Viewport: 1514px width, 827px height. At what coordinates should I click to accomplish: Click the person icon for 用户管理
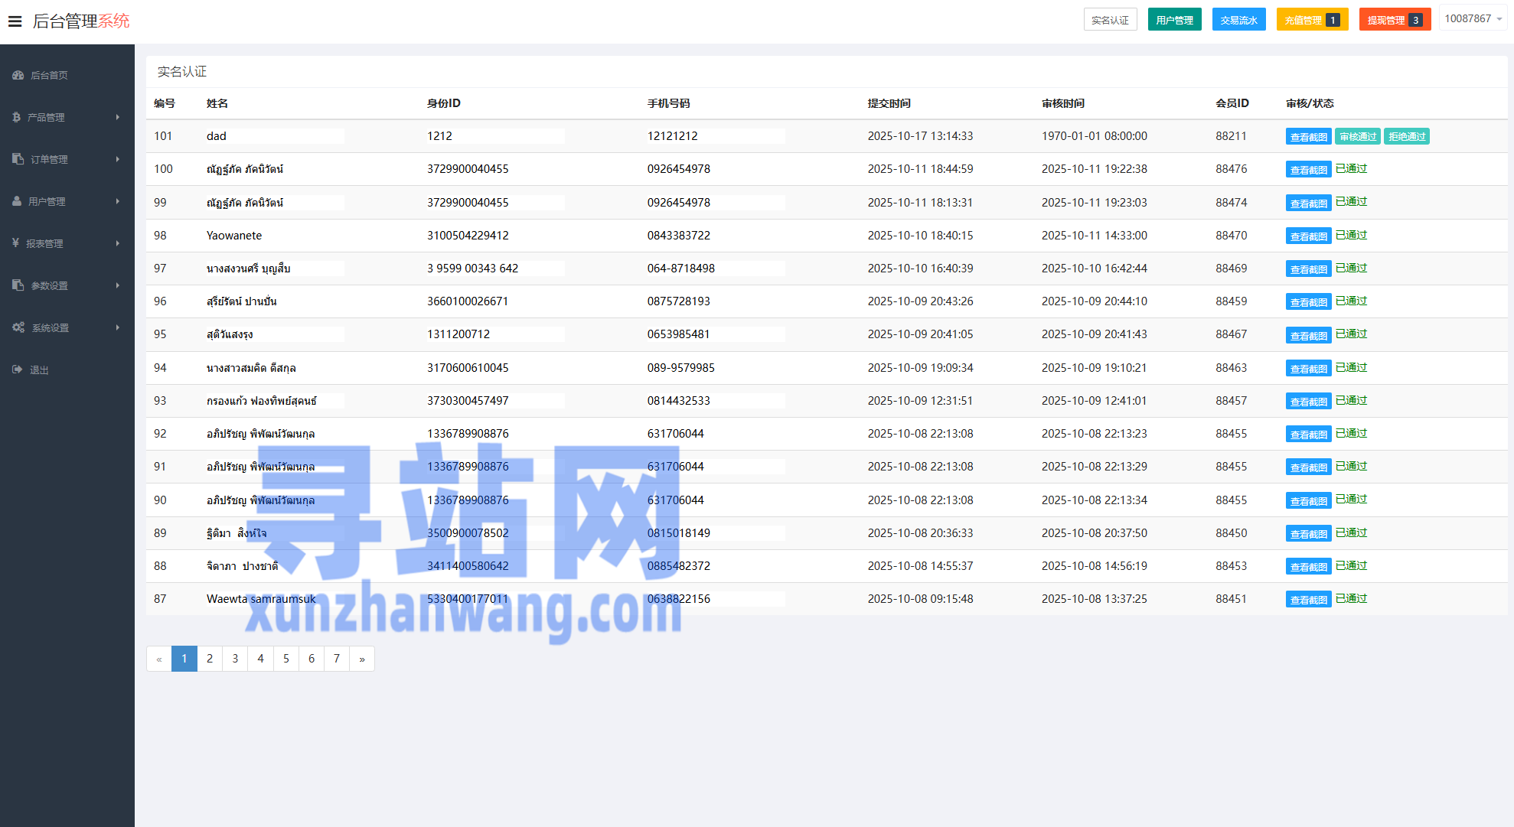17,201
